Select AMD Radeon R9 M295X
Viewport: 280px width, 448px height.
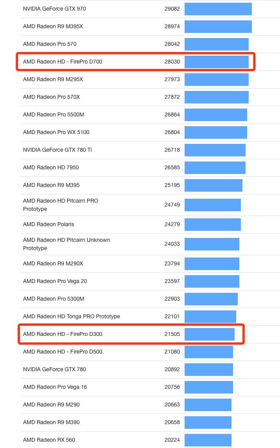tap(53, 79)
